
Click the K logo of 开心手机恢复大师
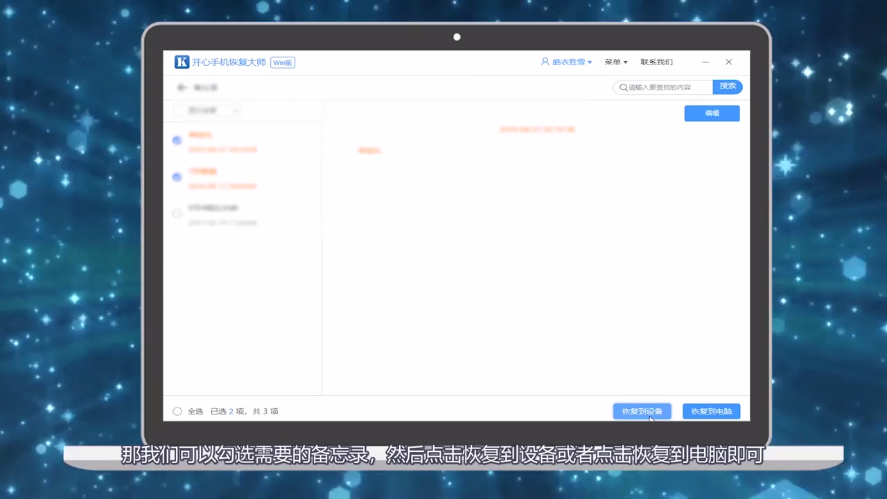point(182,62)
